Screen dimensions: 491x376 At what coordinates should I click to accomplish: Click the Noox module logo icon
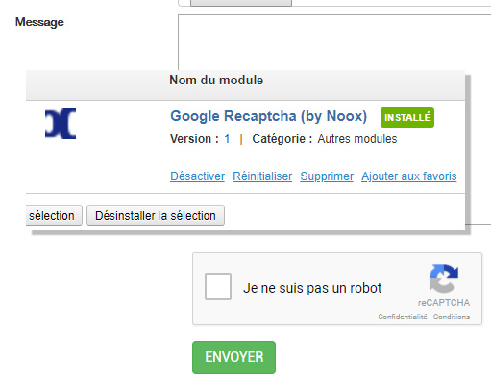(x=61, y=124)
